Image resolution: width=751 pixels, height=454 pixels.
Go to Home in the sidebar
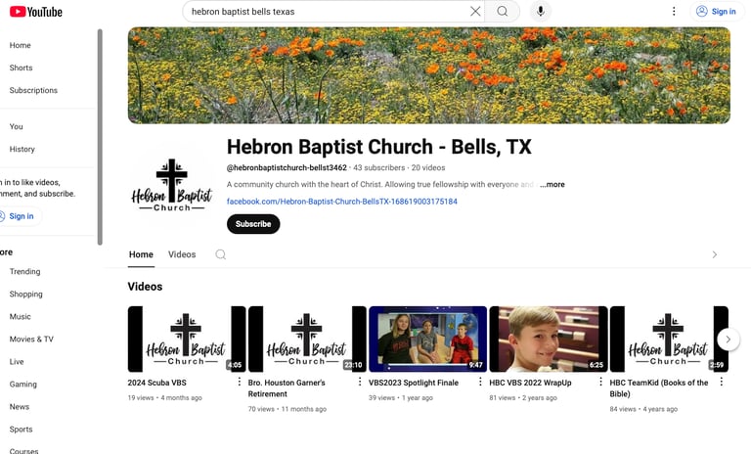pyautogui.click(x=21, y=45)
